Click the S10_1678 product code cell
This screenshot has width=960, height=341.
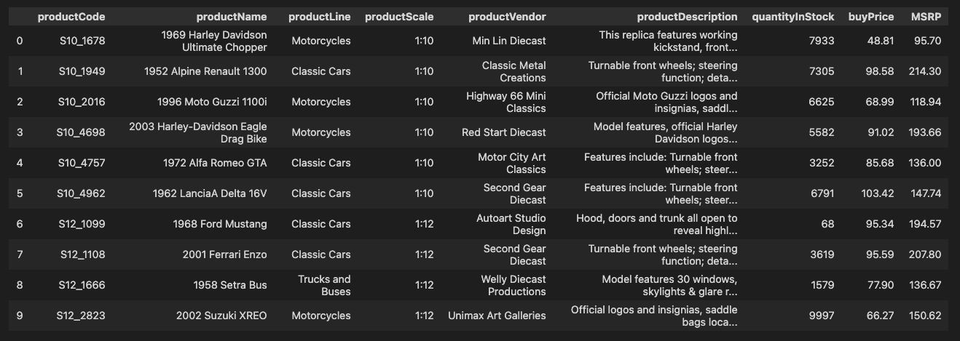[82, 41]
